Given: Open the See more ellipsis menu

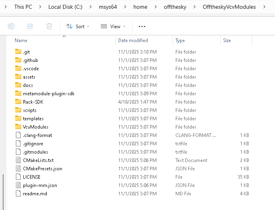Looking at the screenshot, I should click(x=142, y=27).
